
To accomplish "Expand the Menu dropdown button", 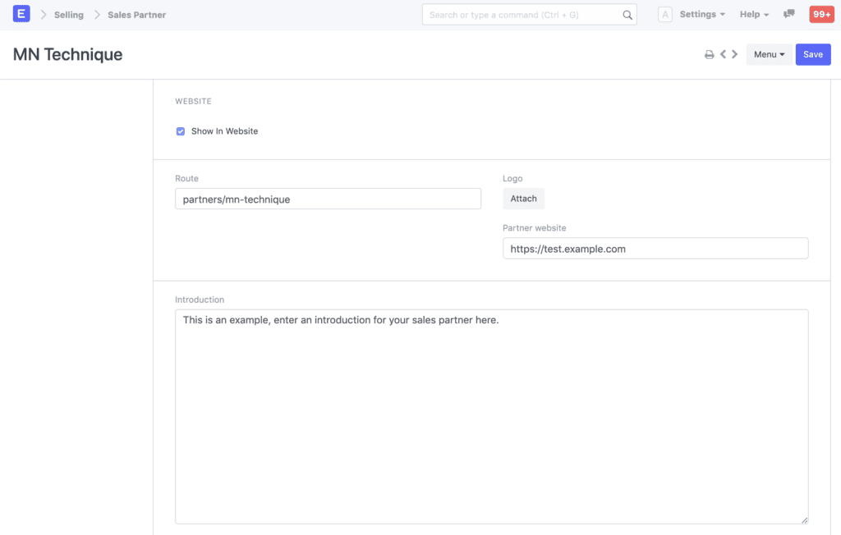I will pyautogui.click(x=769, y=54).
